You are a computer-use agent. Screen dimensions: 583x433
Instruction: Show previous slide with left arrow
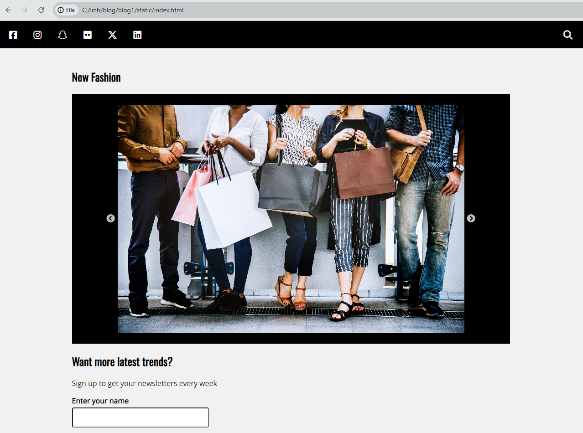(110, 218)
